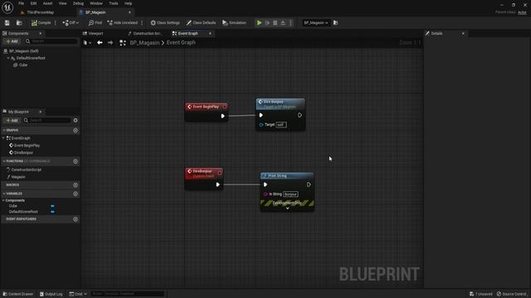Switch to Construction Script tab

click(x=146, y=33)
